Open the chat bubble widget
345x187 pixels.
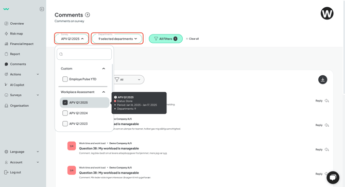333,177
